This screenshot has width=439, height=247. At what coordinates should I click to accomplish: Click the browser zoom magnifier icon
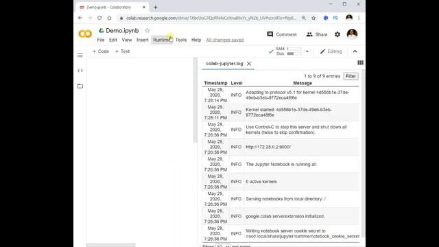pos(304,18)
